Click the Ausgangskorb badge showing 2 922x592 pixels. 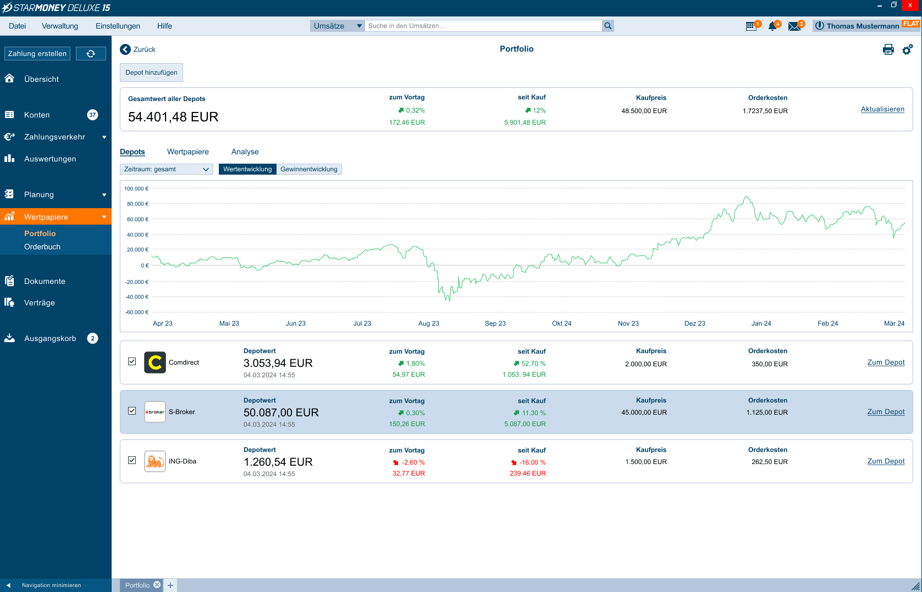point(92,338)
